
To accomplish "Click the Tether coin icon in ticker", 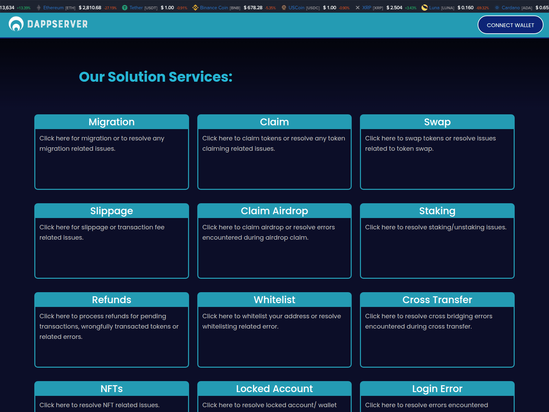I will (x=125, y=8).
